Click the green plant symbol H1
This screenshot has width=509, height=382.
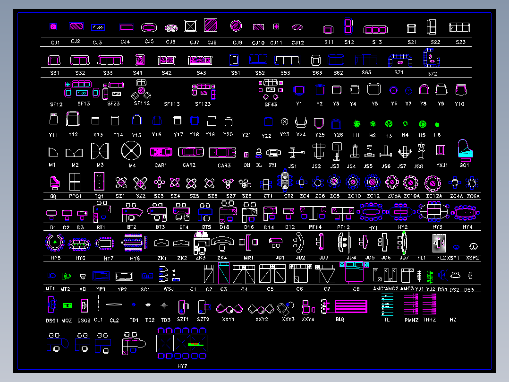click(x=357, y=124)
